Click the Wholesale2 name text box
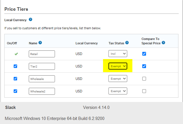The width and height of the screenshot is (183, 124). coord(42,91)
